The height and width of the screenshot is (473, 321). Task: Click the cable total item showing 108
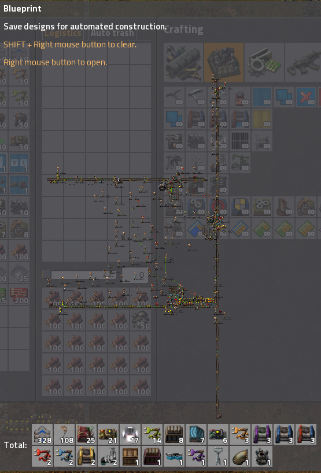tap(64, 434)
